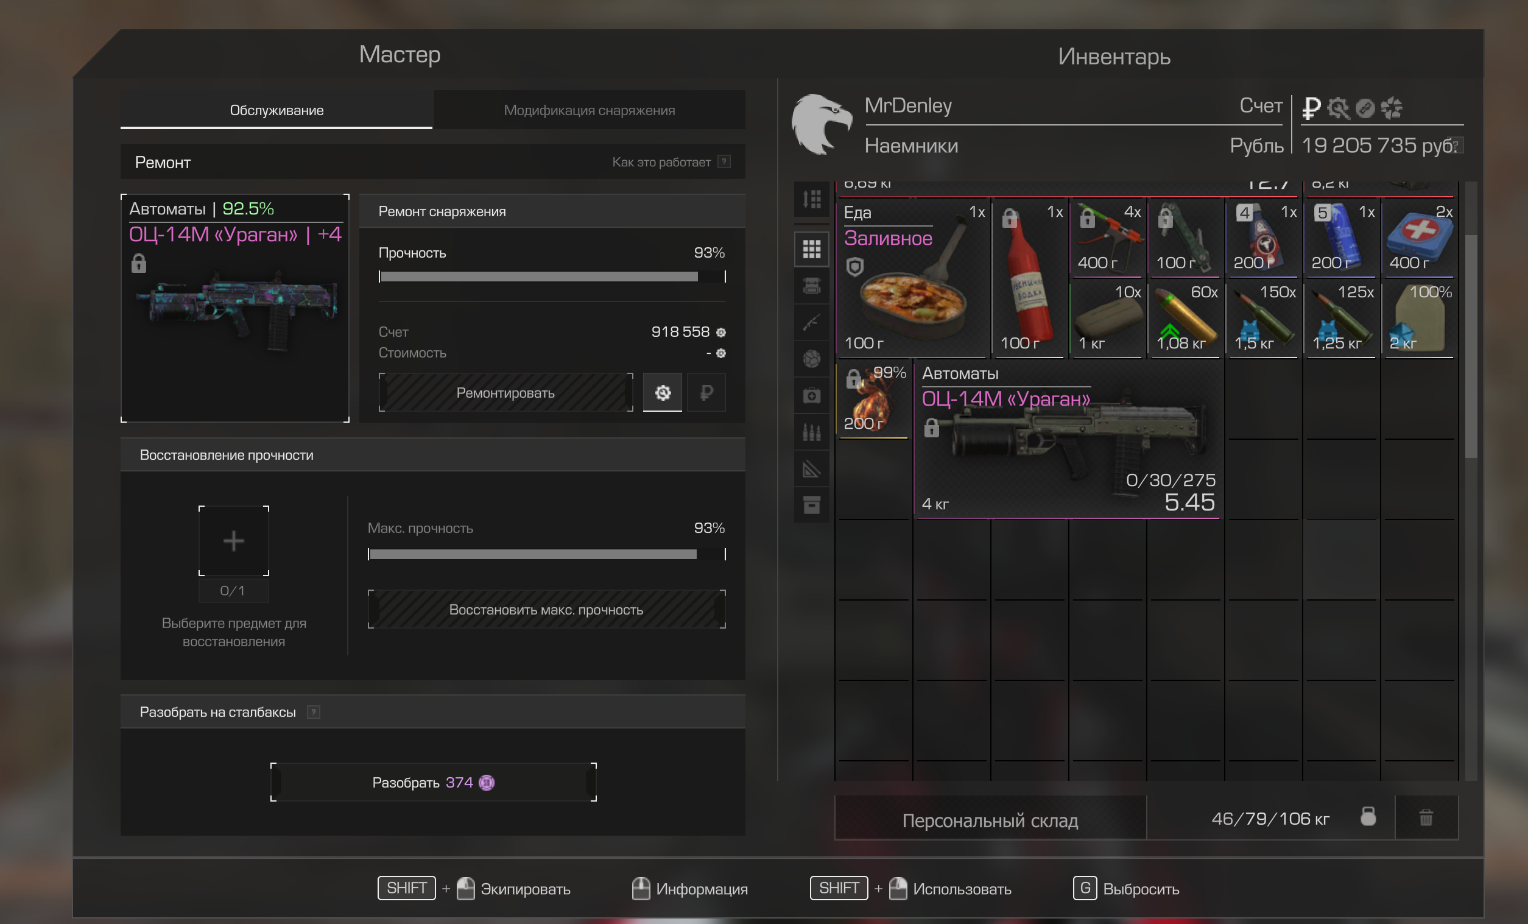Open the Модификация снаряжения tab
Viewport: 1528px width, 924px height.
589,110
